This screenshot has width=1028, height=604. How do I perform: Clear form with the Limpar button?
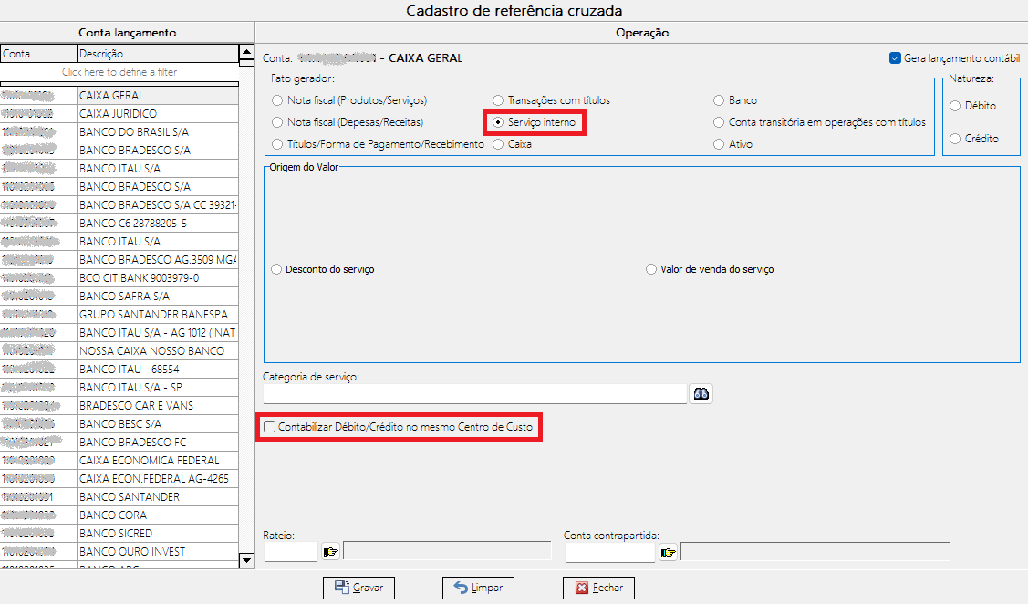point(478,588)
